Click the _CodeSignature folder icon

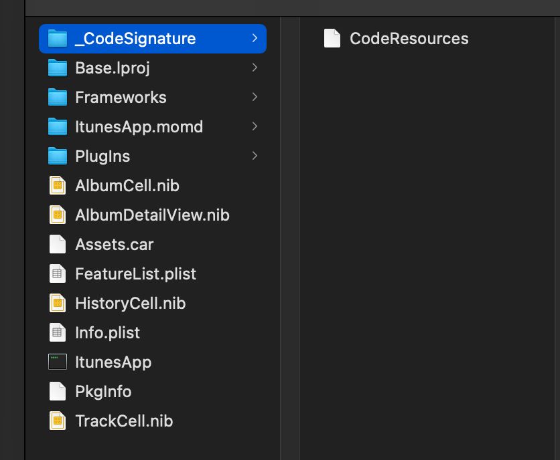(x=58, y=38)
